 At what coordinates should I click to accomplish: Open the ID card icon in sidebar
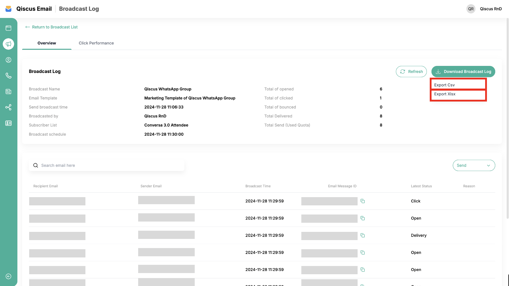(x=9, y=123)
